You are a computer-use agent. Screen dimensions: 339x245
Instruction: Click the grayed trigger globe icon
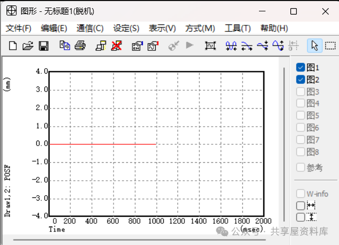[x=174, y=45]
